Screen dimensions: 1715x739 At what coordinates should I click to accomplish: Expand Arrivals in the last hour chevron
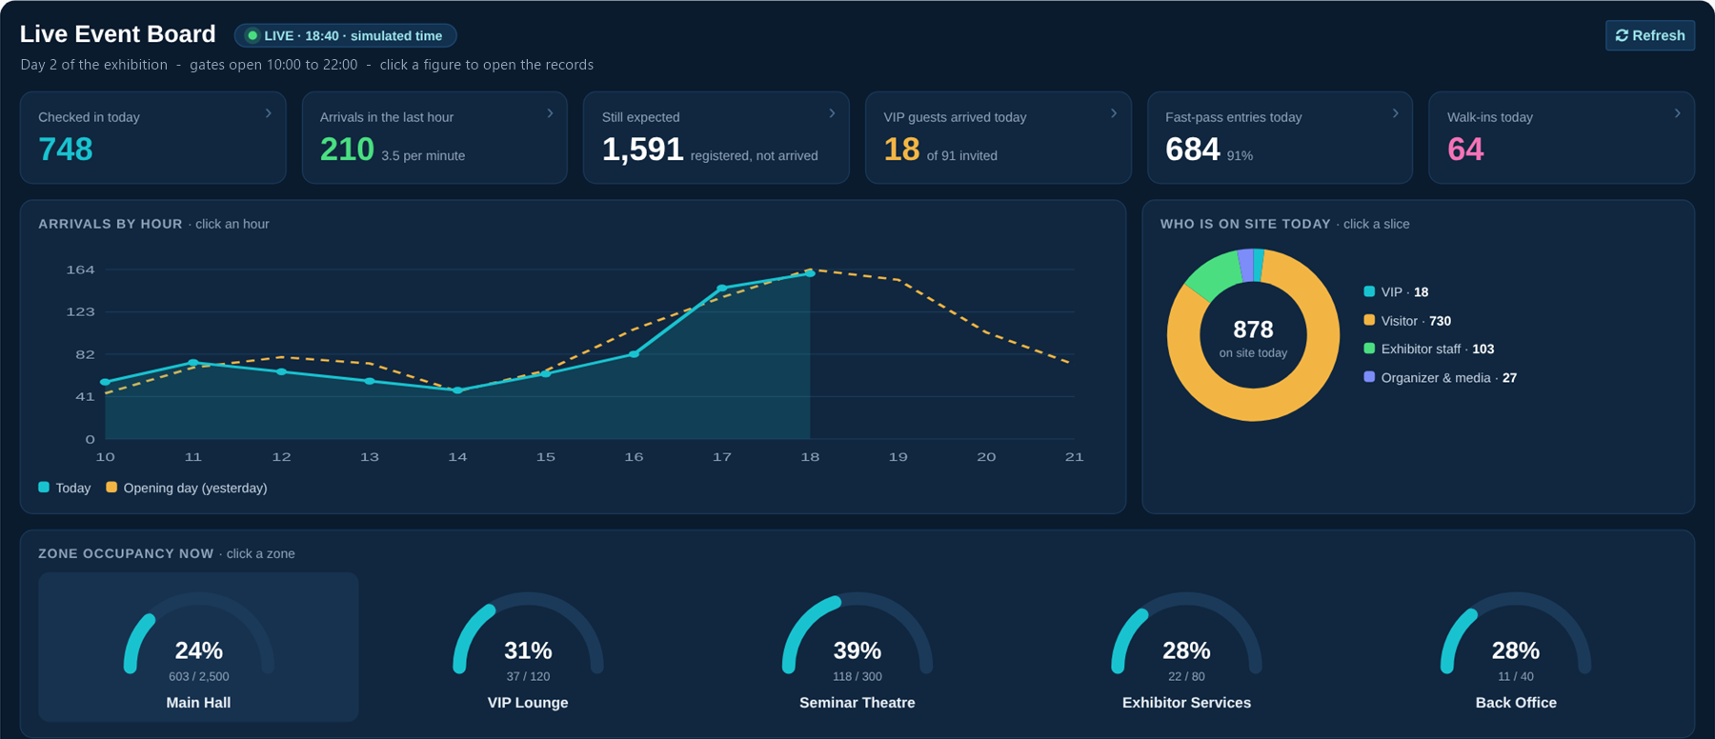click(x=550, y=113)
